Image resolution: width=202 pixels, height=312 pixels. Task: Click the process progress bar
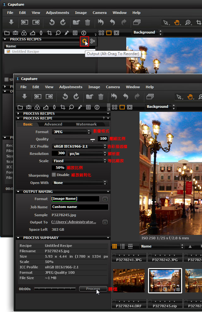click(x=55, y=289)
